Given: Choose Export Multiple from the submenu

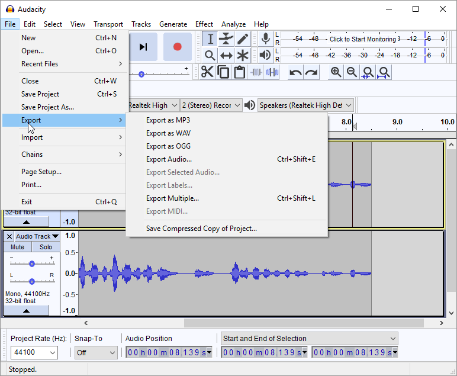Looking at the screenshot, I should (x=172, y=198).
